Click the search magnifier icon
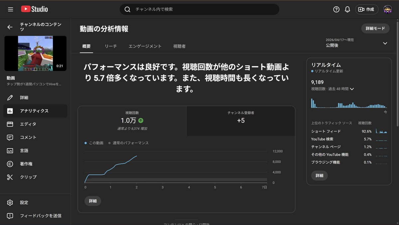399x225 pixels. click(127, 9)
